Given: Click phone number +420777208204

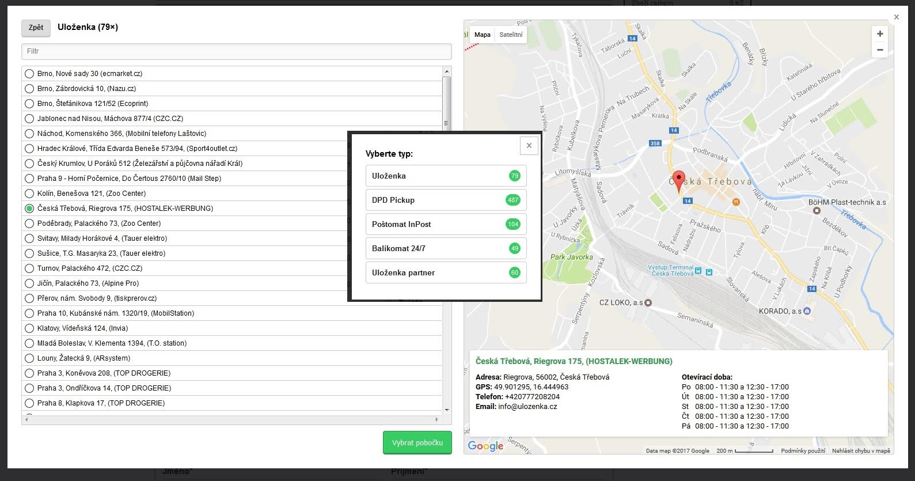Looking at the screenshot, I should [x=532, y=396].
